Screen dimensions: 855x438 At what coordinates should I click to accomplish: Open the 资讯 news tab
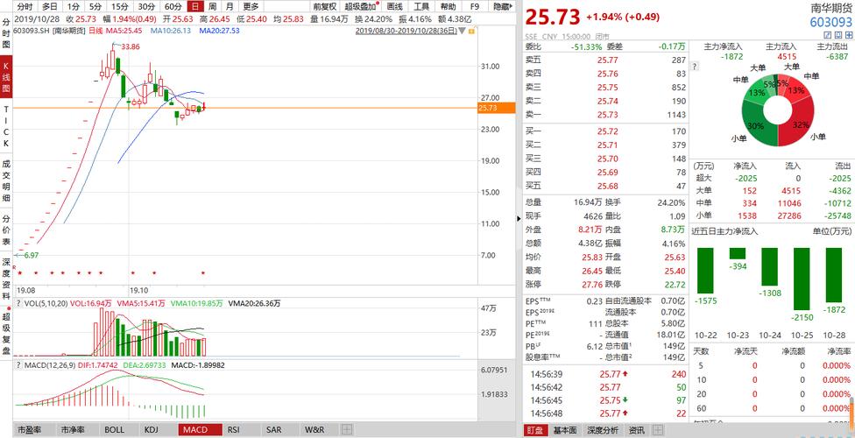coord(636,430)
